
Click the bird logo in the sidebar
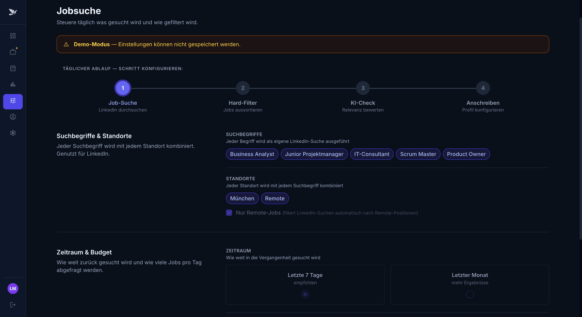point(13,12)
